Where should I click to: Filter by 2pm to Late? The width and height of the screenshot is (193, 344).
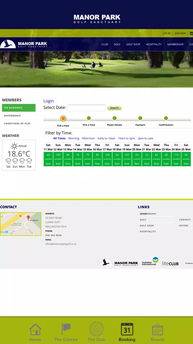pyautogui.click(x=145, y=138)
